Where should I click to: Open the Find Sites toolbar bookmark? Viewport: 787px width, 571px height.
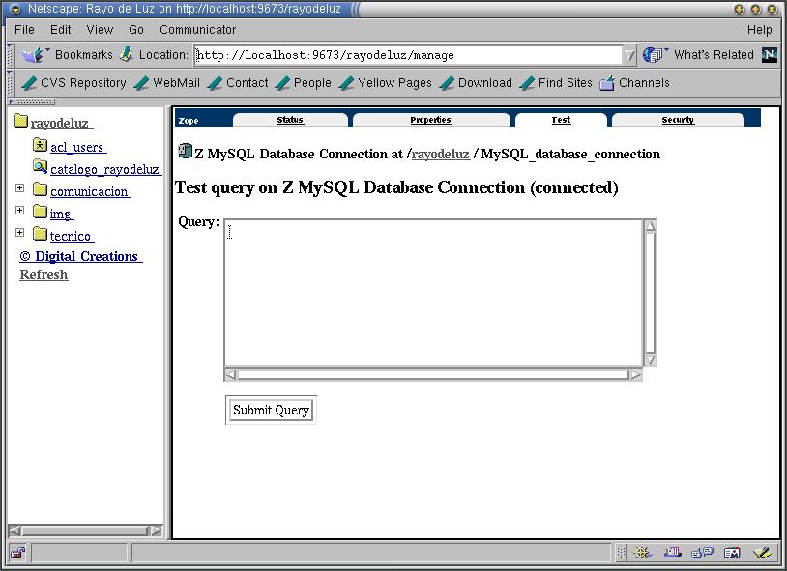(x=556, y=83)
